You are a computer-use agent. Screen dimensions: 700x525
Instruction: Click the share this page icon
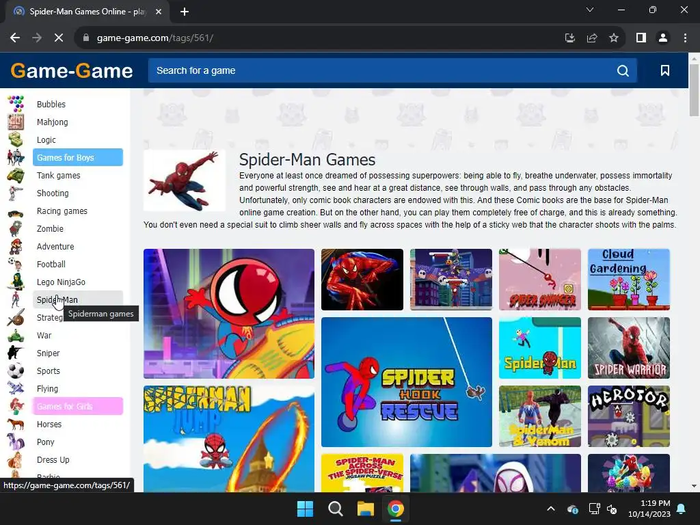tap(592, 38)
